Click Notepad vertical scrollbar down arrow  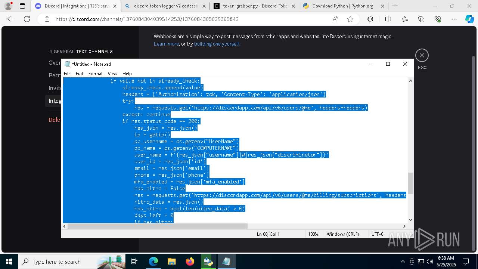pyautogui.click(x=410, y=220)
